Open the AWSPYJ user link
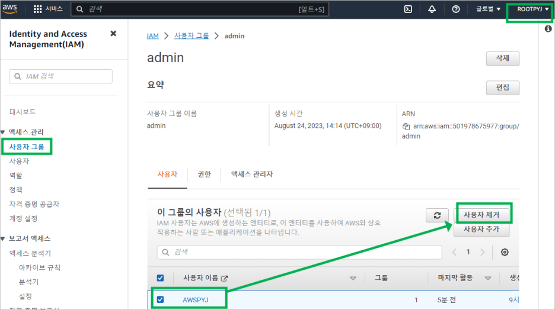 pos(196,300)
